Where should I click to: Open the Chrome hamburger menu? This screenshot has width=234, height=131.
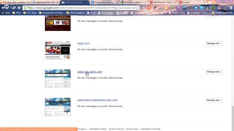coord(231,8)
